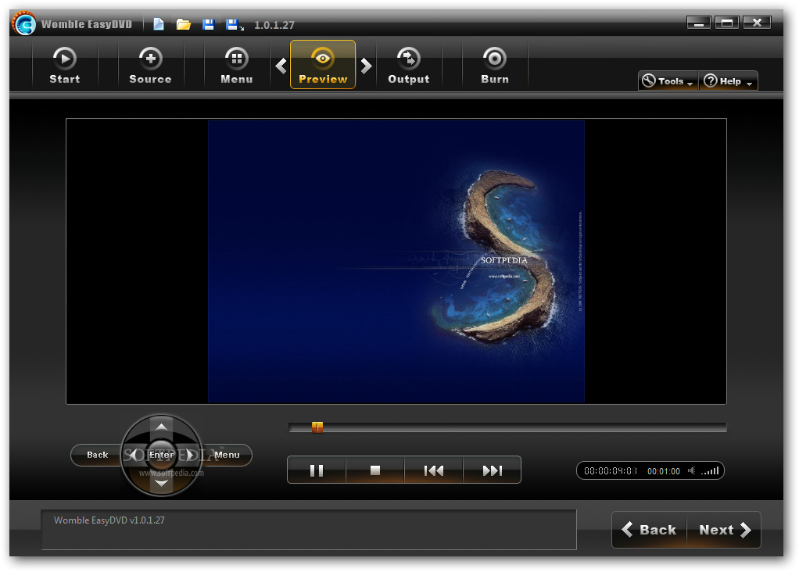Click the Next wizard button
The image size is (799, 572).
click(724, 530)
